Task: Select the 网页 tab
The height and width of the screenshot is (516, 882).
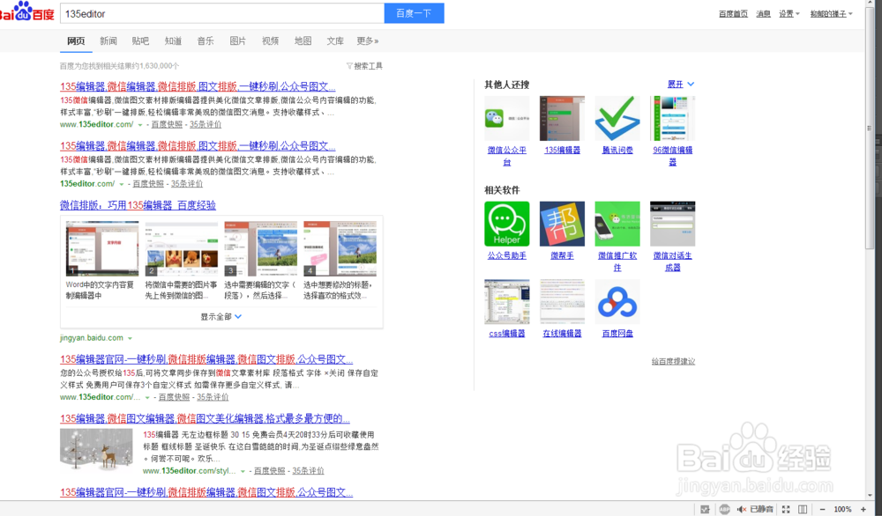Action: [76, 41]
